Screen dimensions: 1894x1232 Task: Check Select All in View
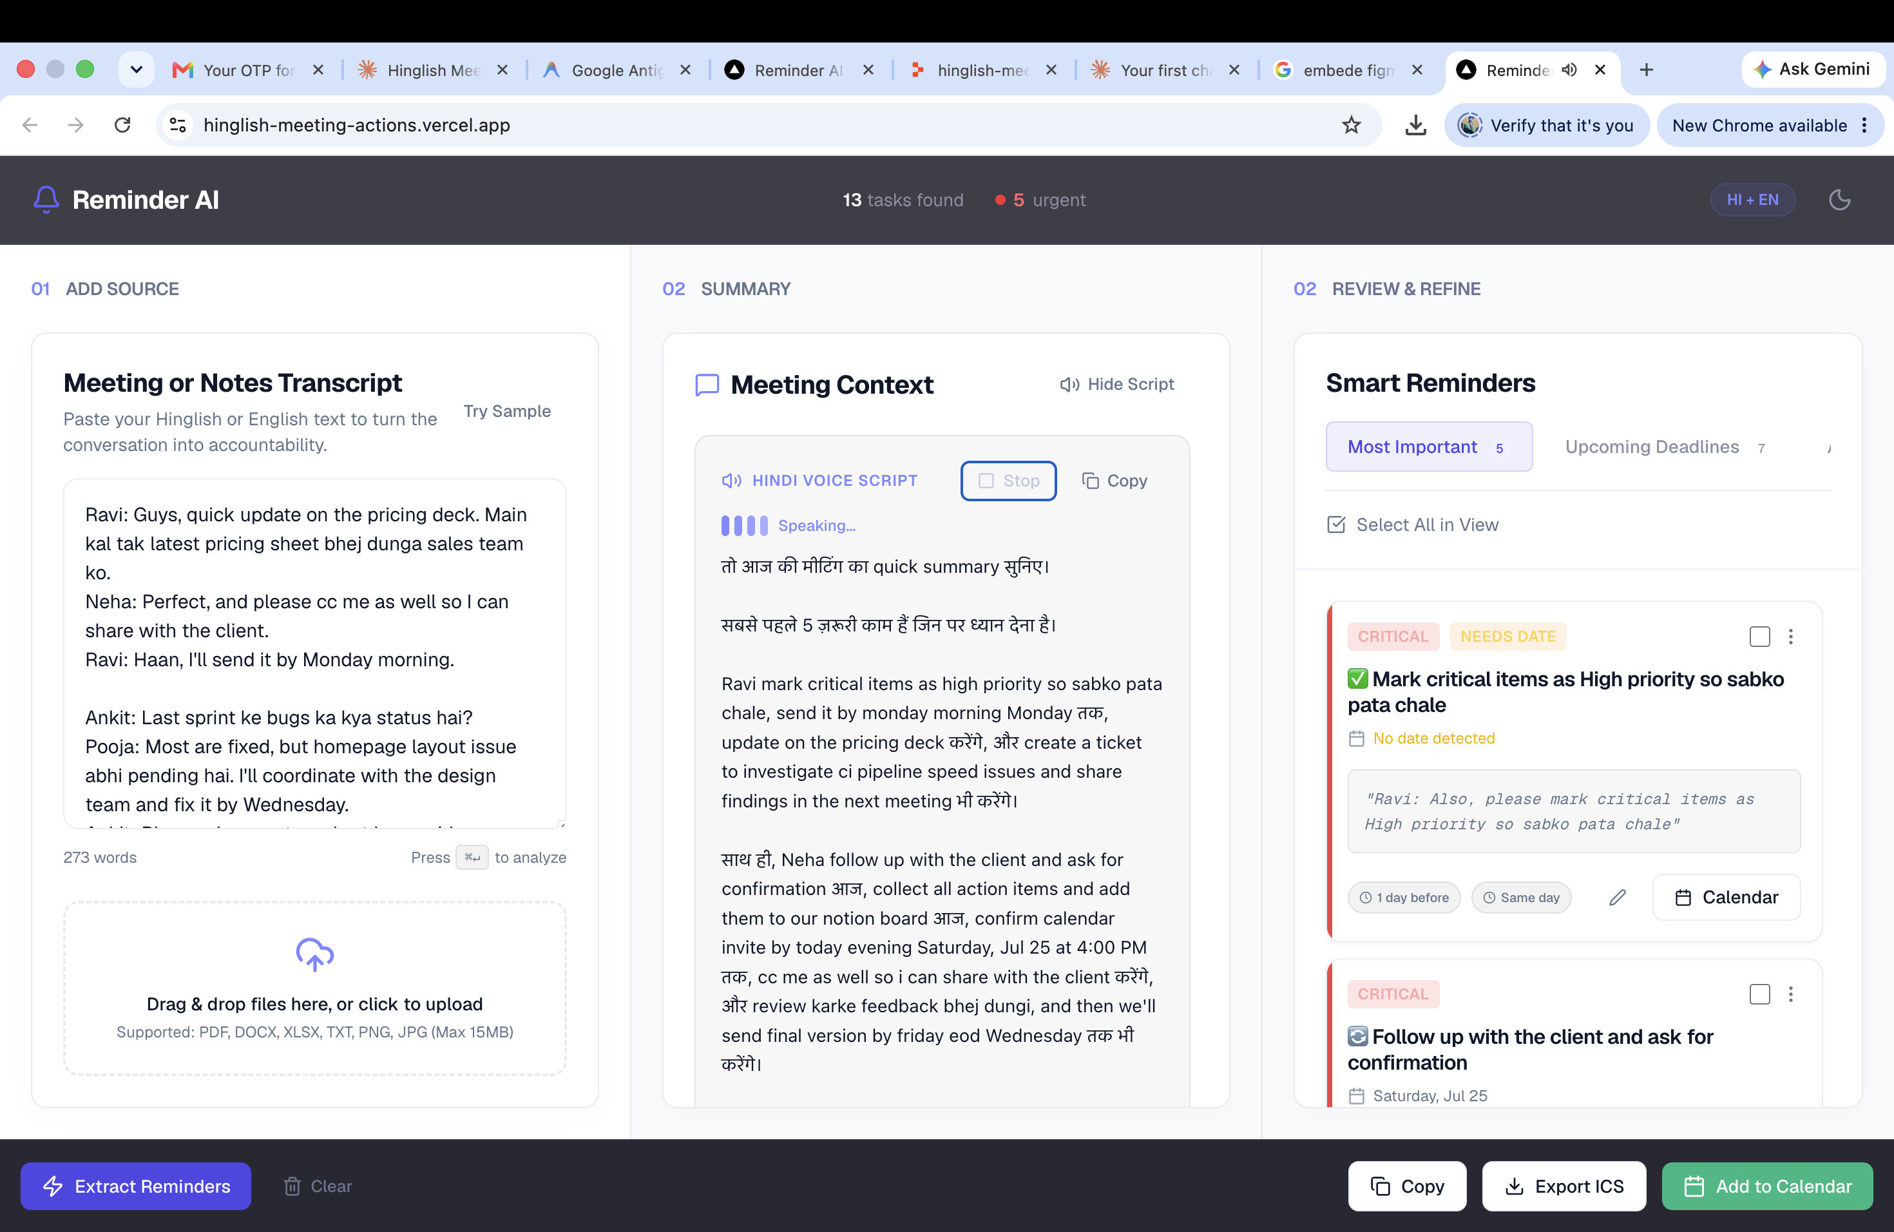click(x=1413, y=525)
